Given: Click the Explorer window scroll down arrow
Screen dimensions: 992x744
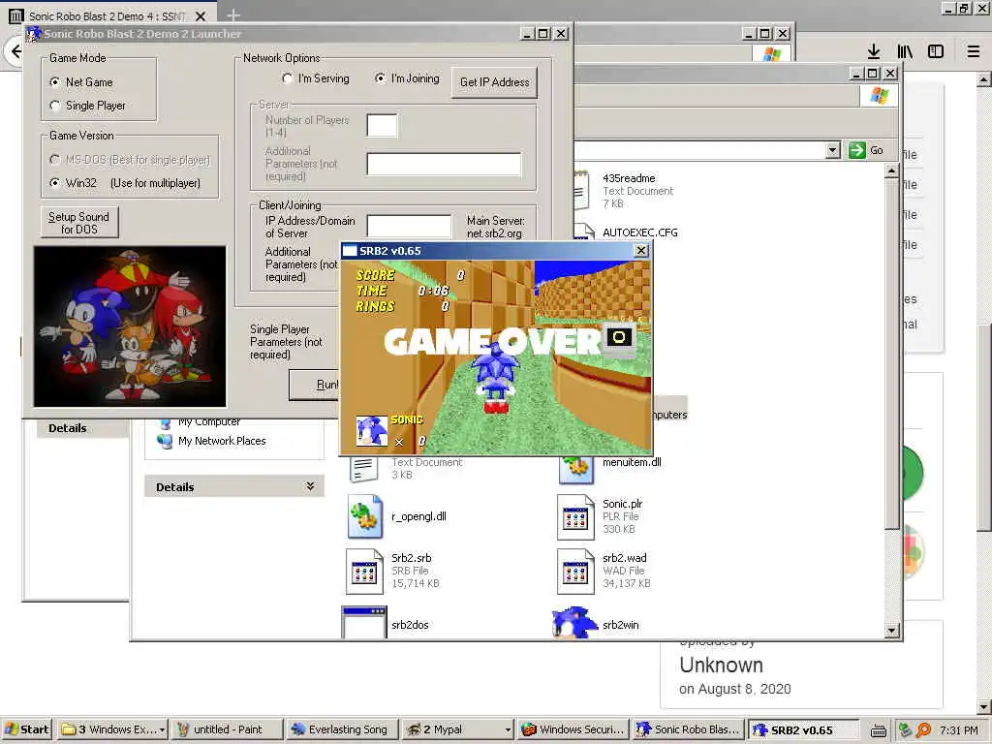Looking at the screenshot, I should [x=891, y=630].
